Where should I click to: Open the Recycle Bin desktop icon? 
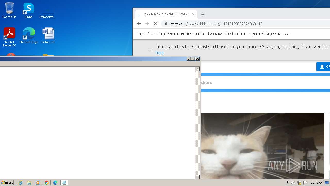[x=9, y=10]
